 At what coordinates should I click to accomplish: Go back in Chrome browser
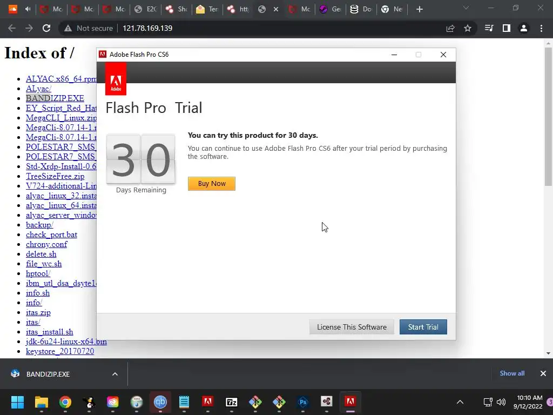coord(12,28)
